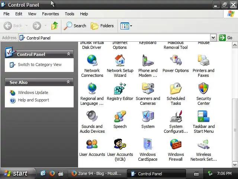Open the Help menu
238x179 pixels.
84,14
